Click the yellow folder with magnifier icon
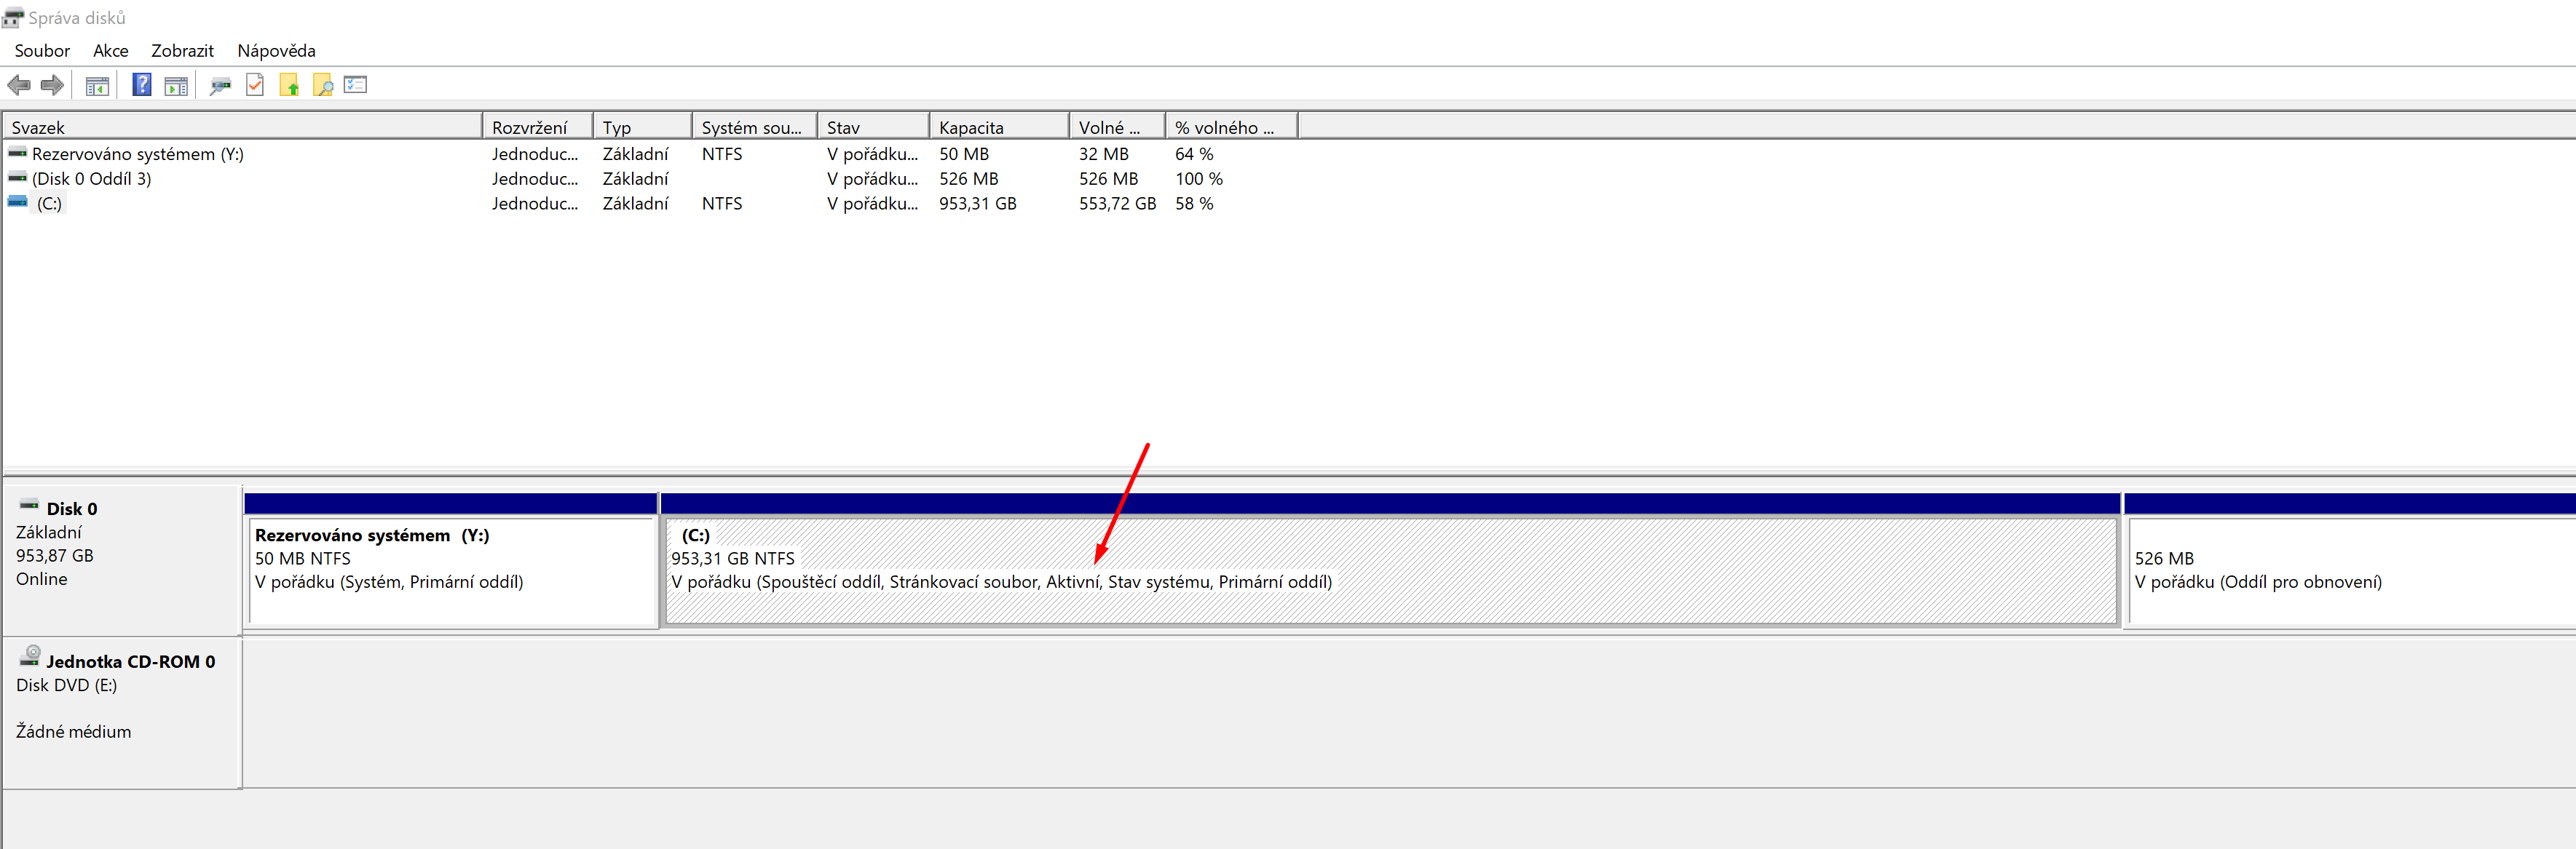The image size is (2576, 849). [323, 86]
